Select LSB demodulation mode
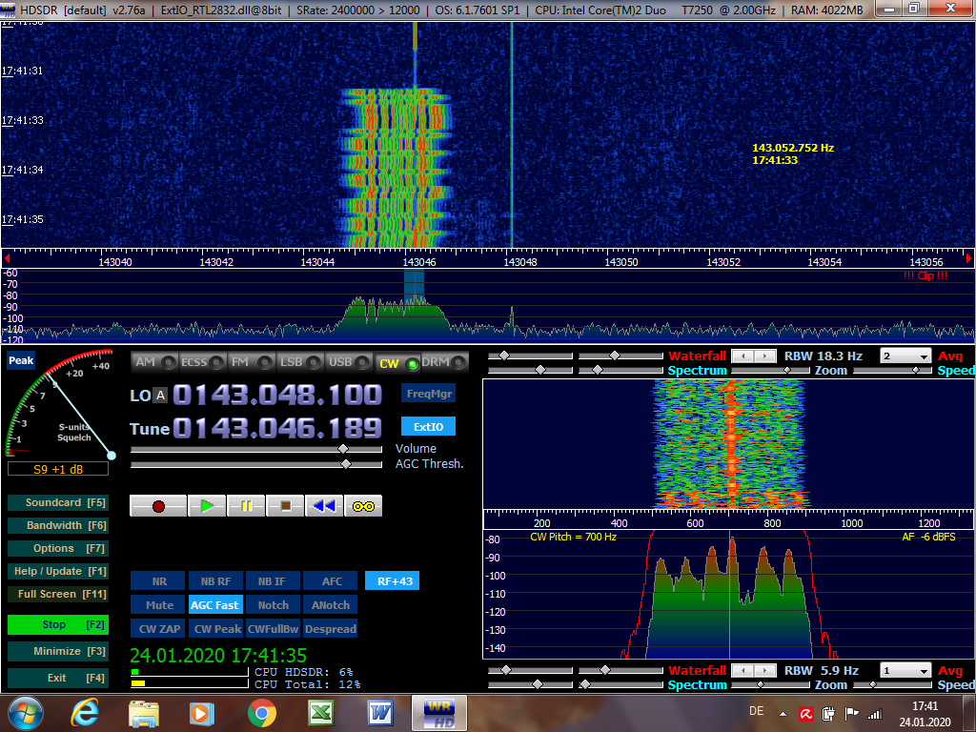Screen dimensions: 976x732 (300, 362)
